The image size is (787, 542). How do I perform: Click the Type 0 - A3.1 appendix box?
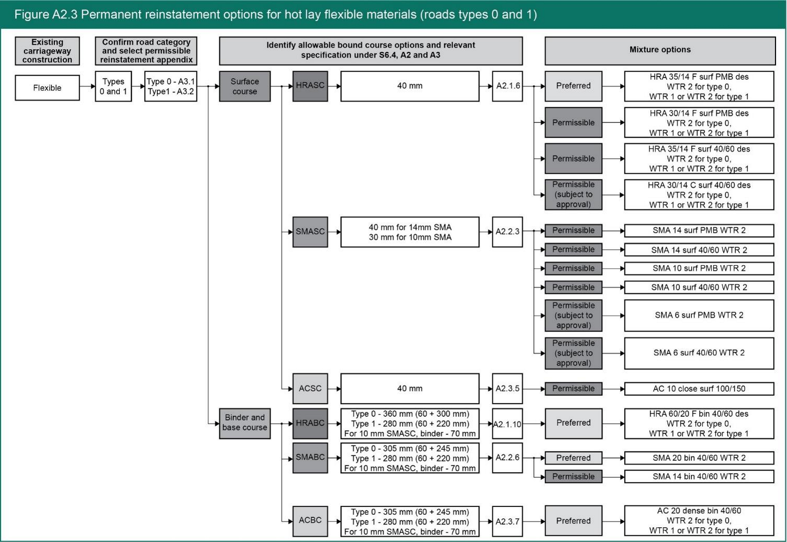click(171, 86)
